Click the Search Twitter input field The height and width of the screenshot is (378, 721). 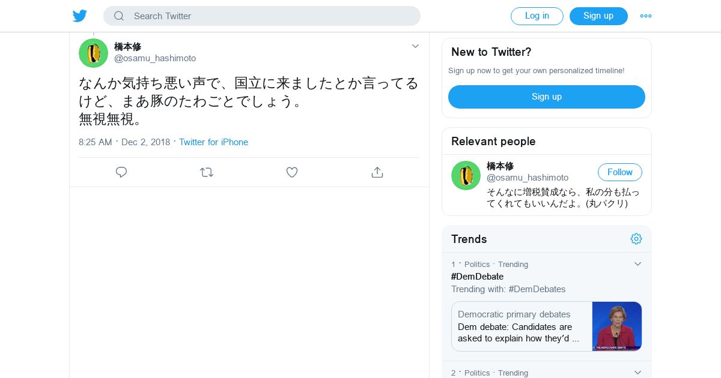(262, 16)
